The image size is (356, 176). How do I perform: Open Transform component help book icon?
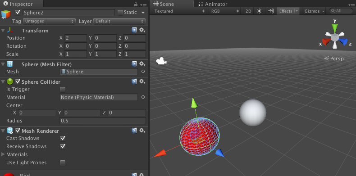click(x=134, y=30)
